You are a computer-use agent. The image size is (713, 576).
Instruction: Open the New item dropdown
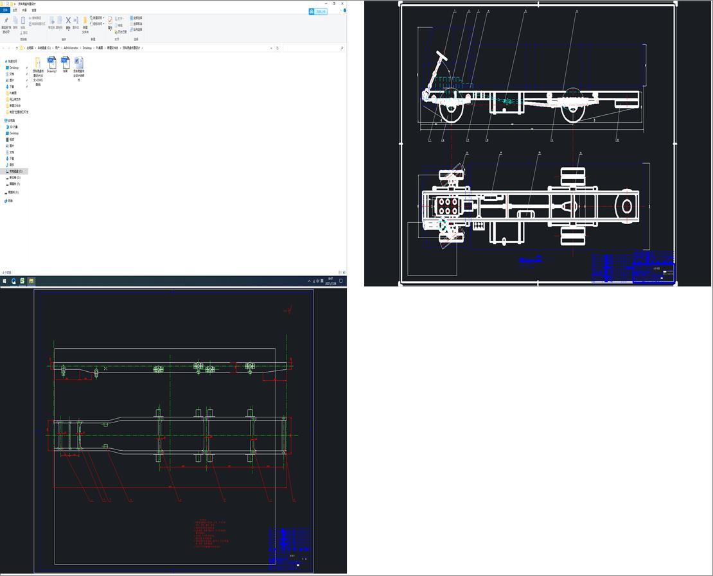click(x=97, y=18)
